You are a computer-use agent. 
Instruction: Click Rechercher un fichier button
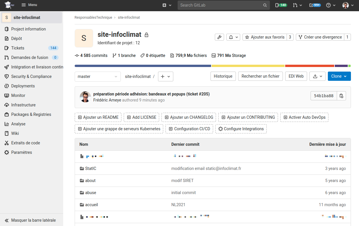coord(260,76)
